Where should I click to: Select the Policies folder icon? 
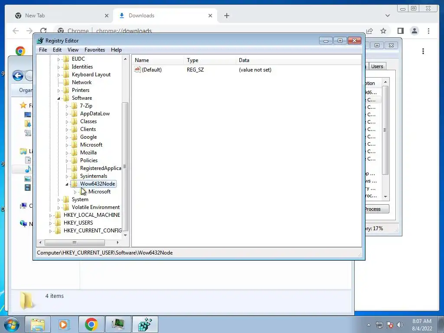click(x=75, y=160)
